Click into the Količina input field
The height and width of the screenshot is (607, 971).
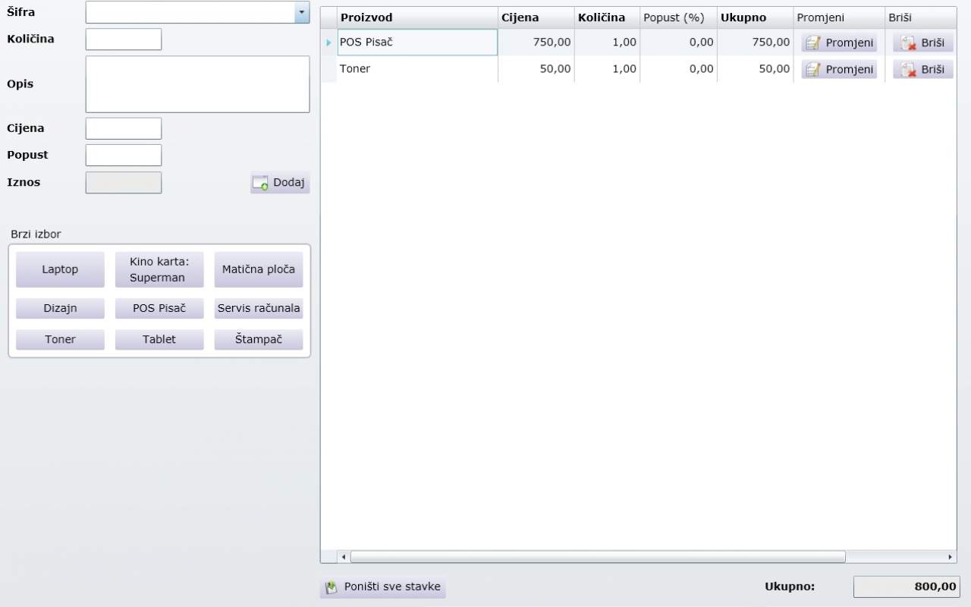(124, 39)
